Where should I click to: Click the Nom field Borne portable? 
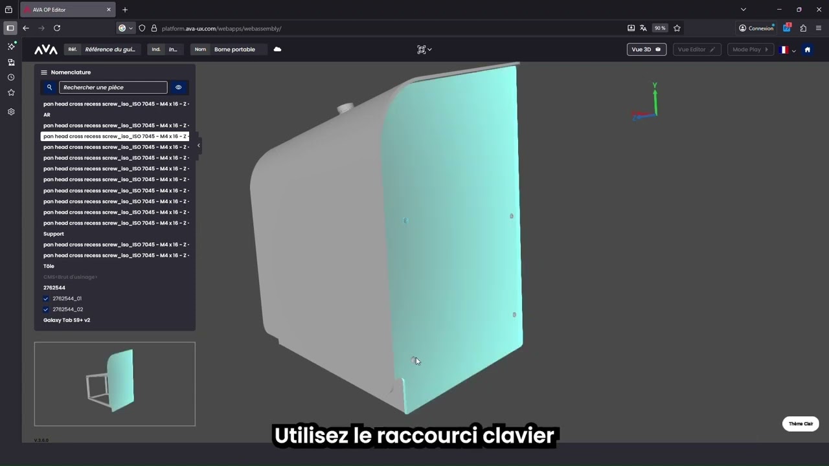[x=230, y=49]
